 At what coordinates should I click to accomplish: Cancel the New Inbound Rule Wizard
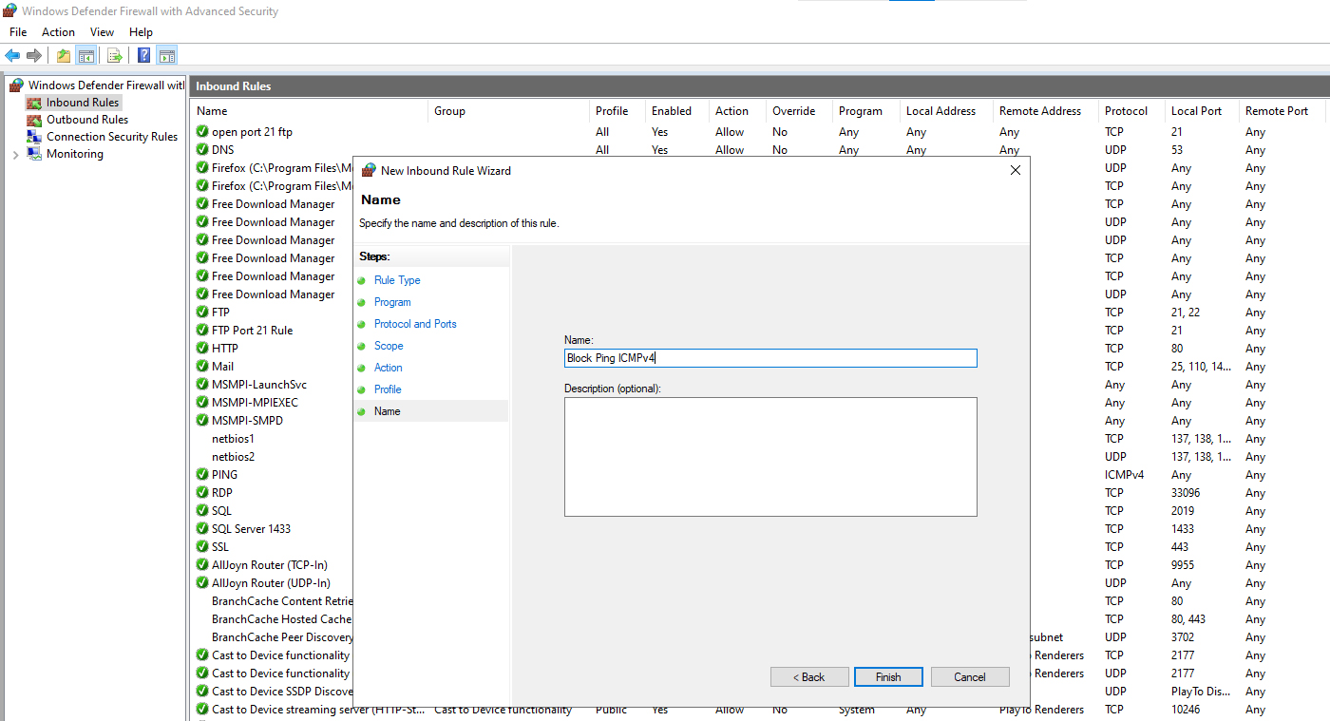pos(970,677)
